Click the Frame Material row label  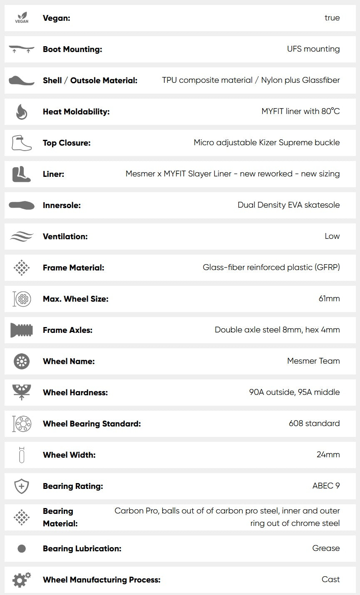[73, 268]
